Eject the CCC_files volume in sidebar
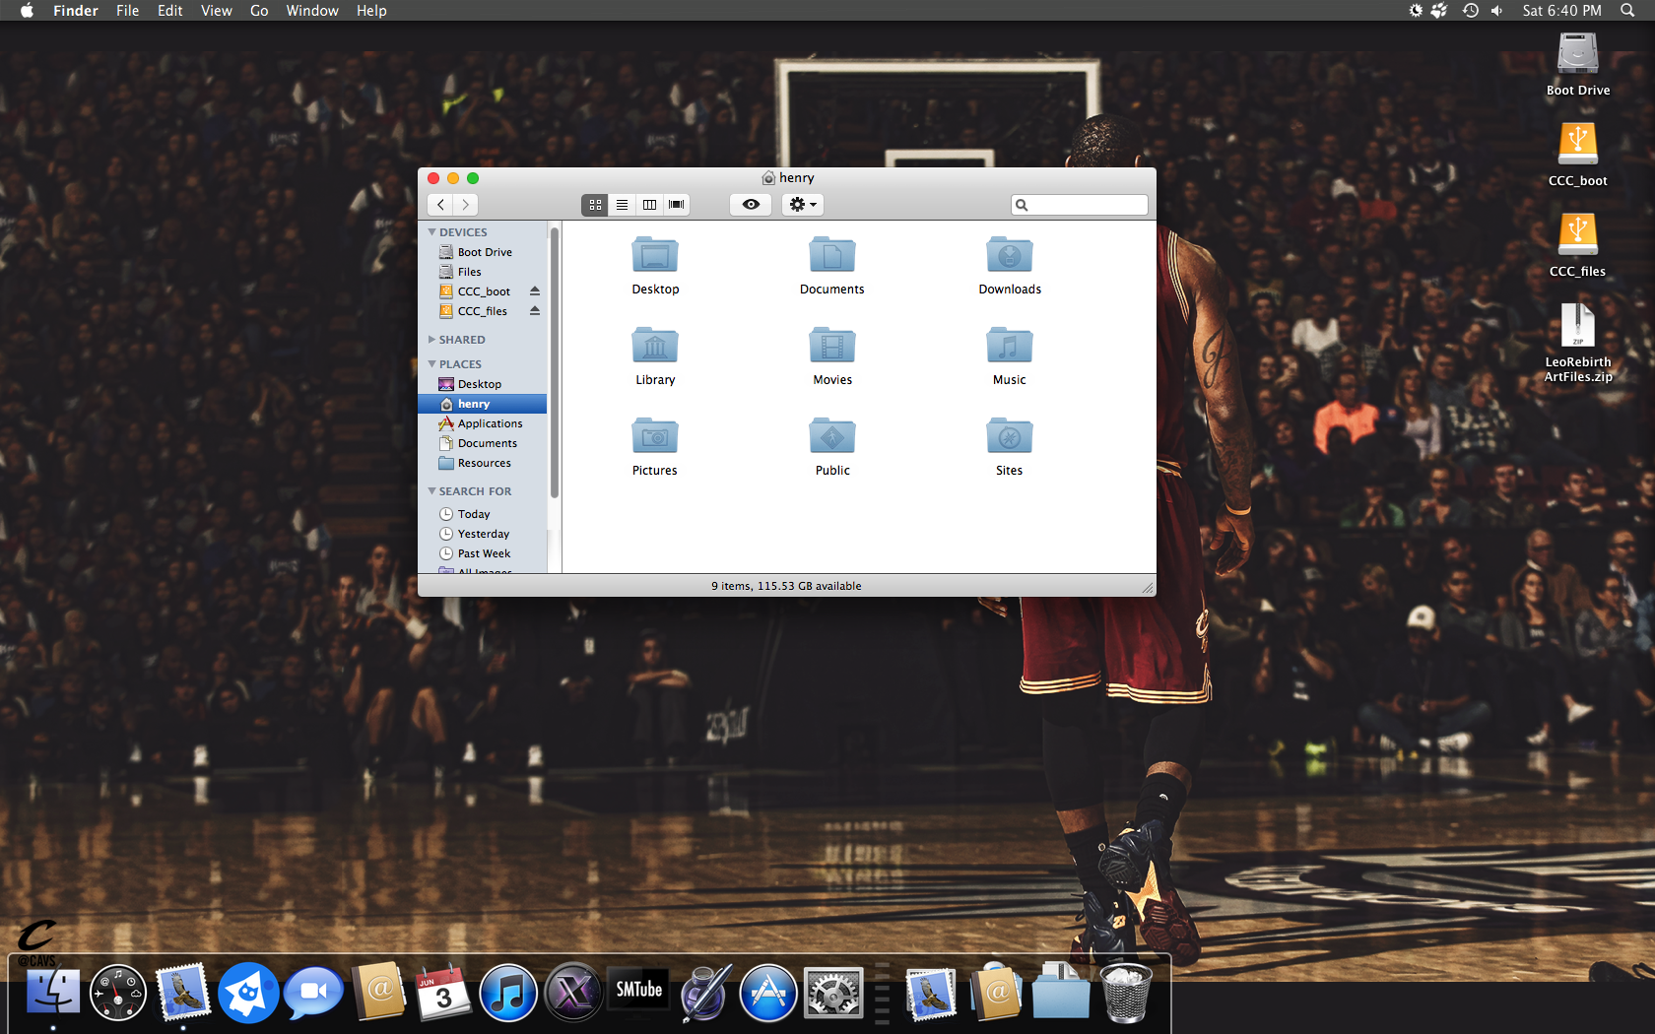The image size is (1655, 1034). pos(535,311)
